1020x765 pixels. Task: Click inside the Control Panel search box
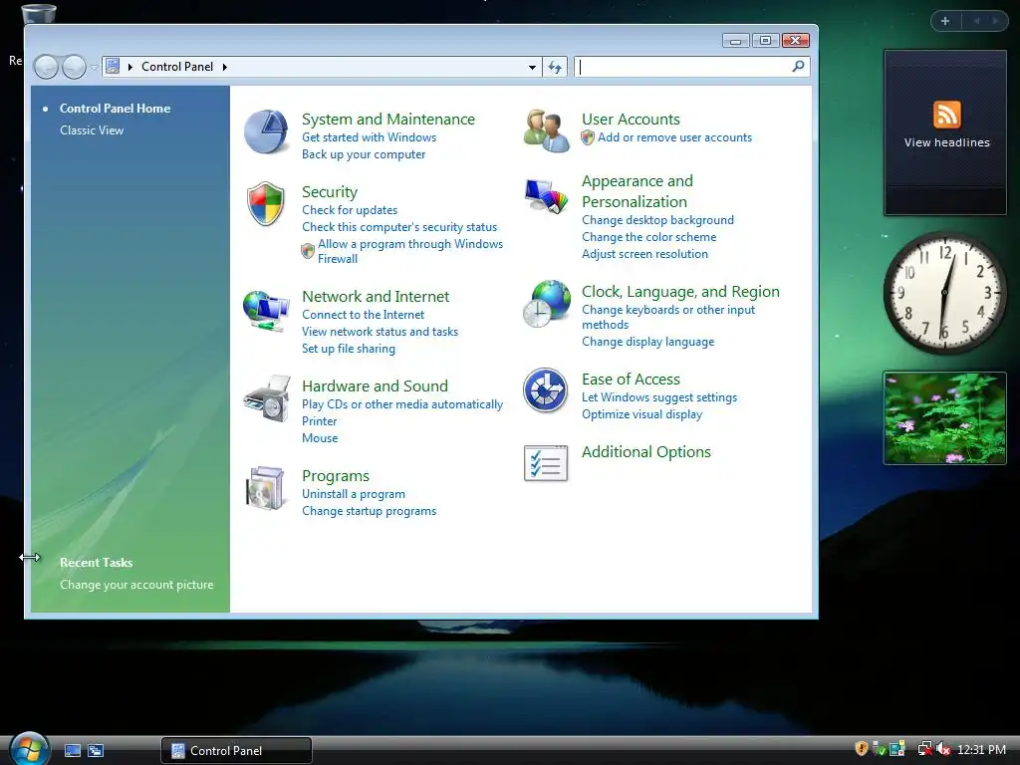tap(683, 67)
